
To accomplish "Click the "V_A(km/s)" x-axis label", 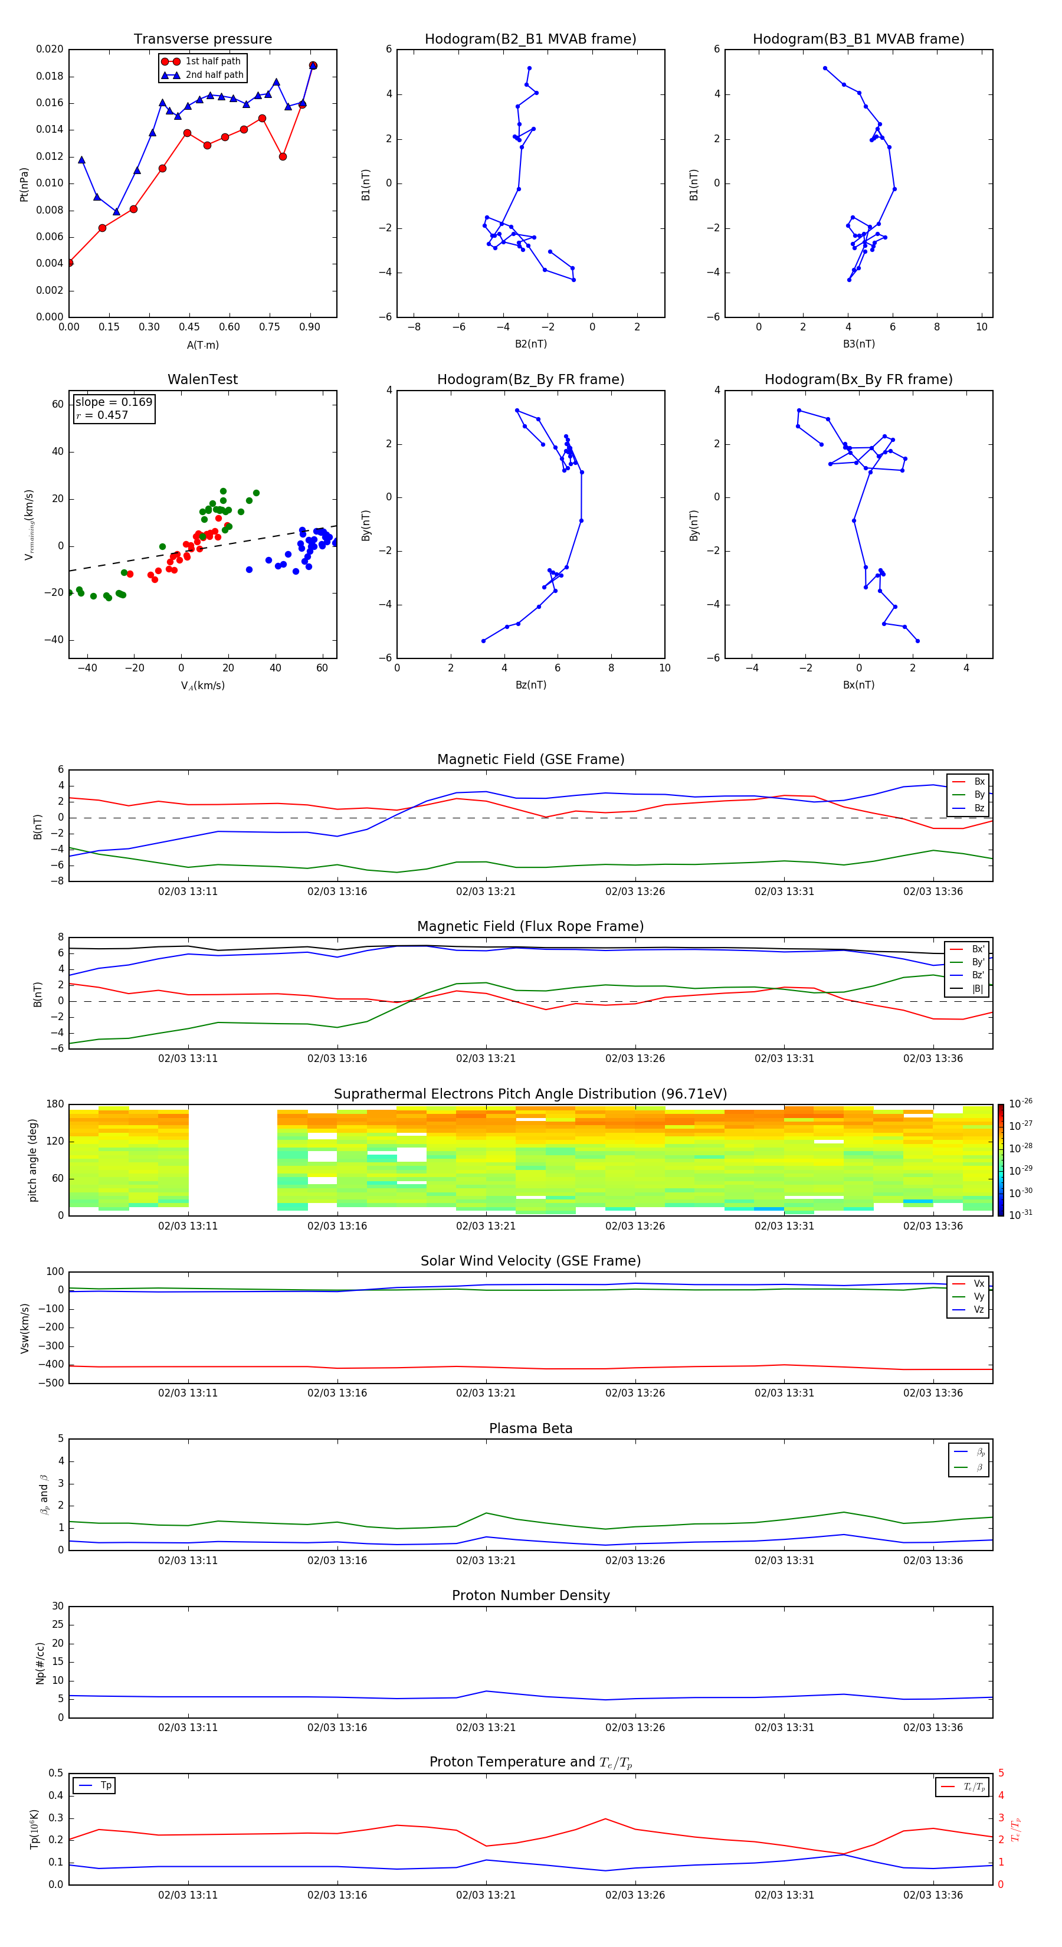I will [202, 686].
